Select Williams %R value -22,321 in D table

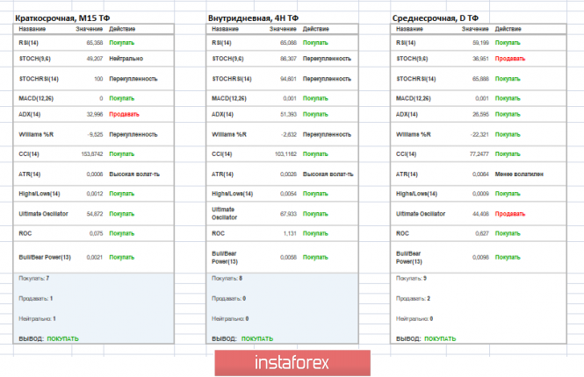click(479, 134)
